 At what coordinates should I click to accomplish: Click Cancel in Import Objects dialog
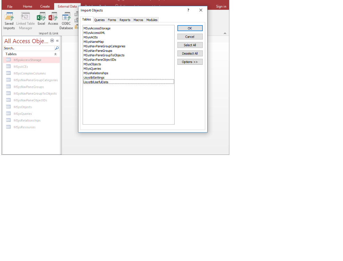(x=190, y=37)
